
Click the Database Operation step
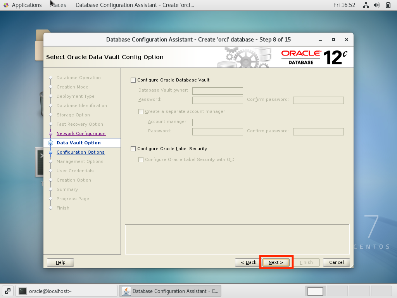[x=78, y=78]
